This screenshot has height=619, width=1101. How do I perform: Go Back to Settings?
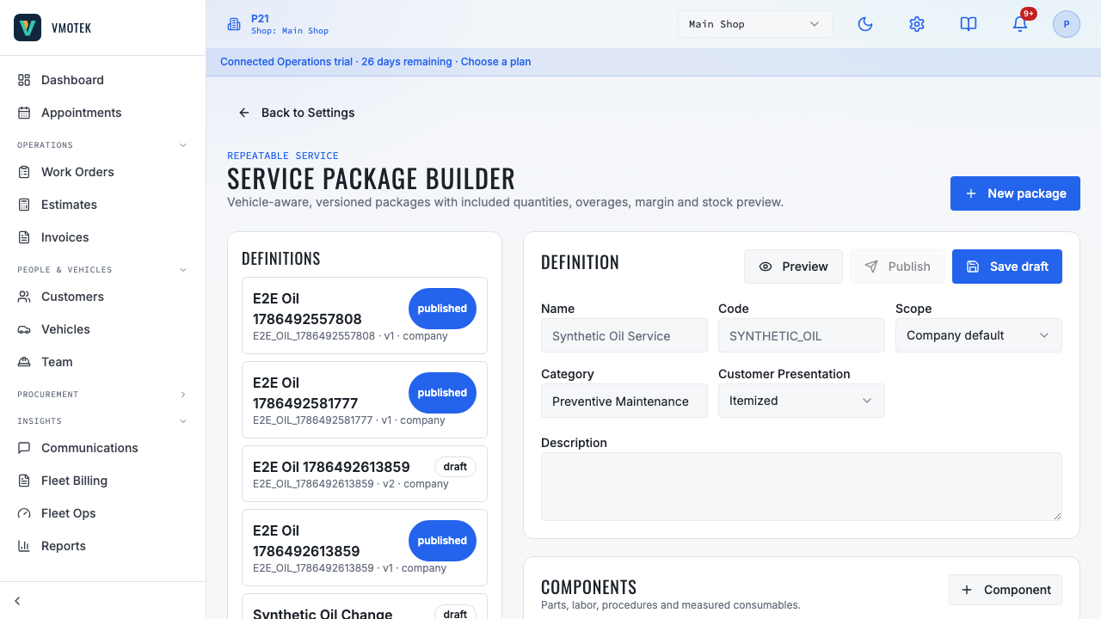pyautogui.click(x=297, y=113)
